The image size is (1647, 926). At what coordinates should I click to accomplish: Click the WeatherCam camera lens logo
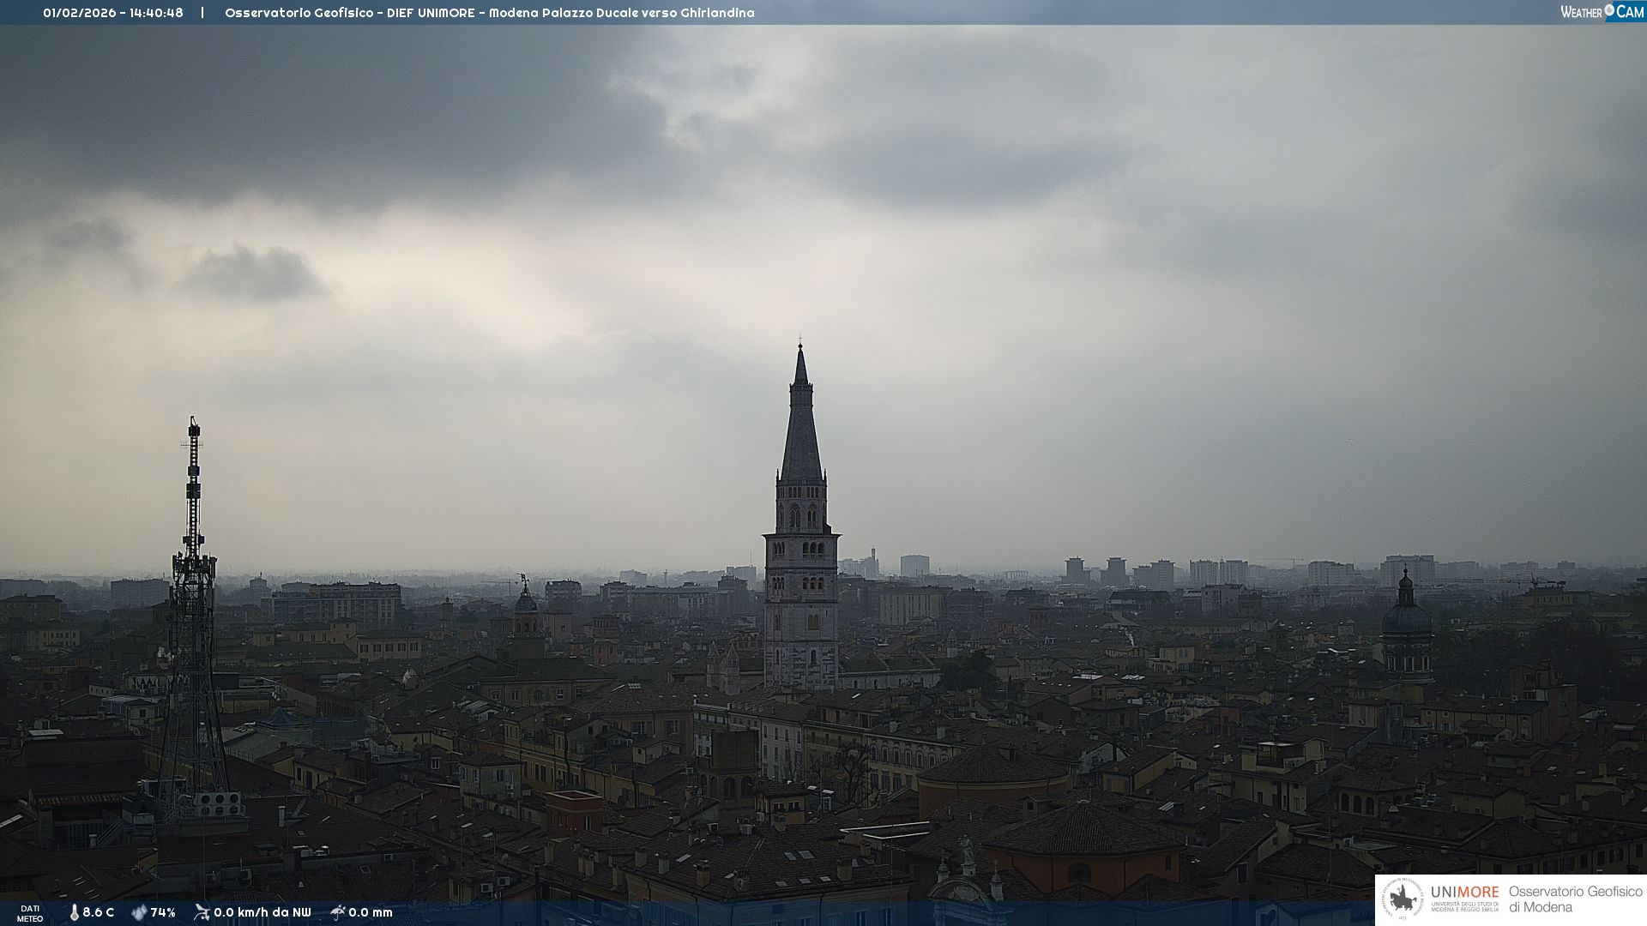[x=1609, y=10]
